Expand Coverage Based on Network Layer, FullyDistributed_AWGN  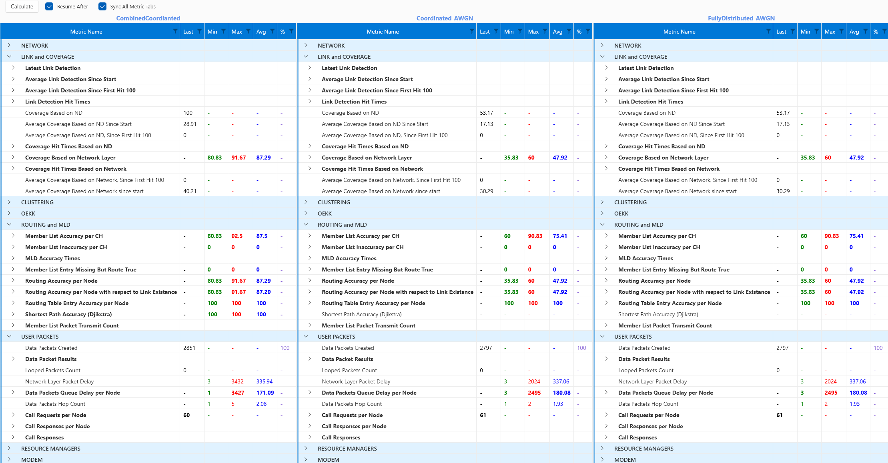point(606,158)
